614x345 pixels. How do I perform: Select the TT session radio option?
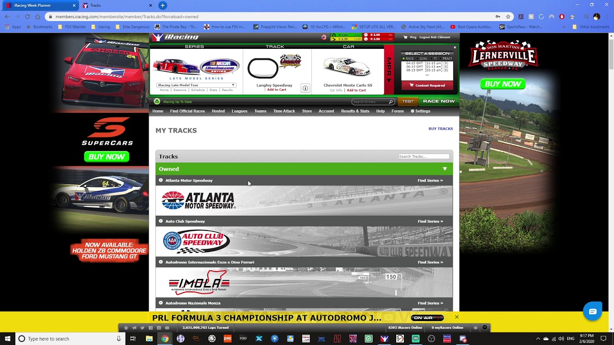pos(431,58)
